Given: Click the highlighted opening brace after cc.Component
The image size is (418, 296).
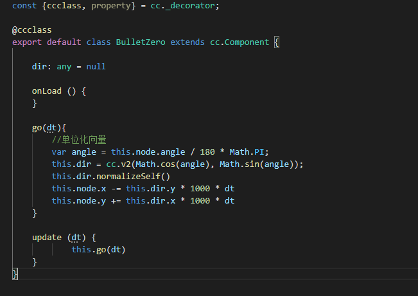Looking at the screenshot, I should 277,42.
